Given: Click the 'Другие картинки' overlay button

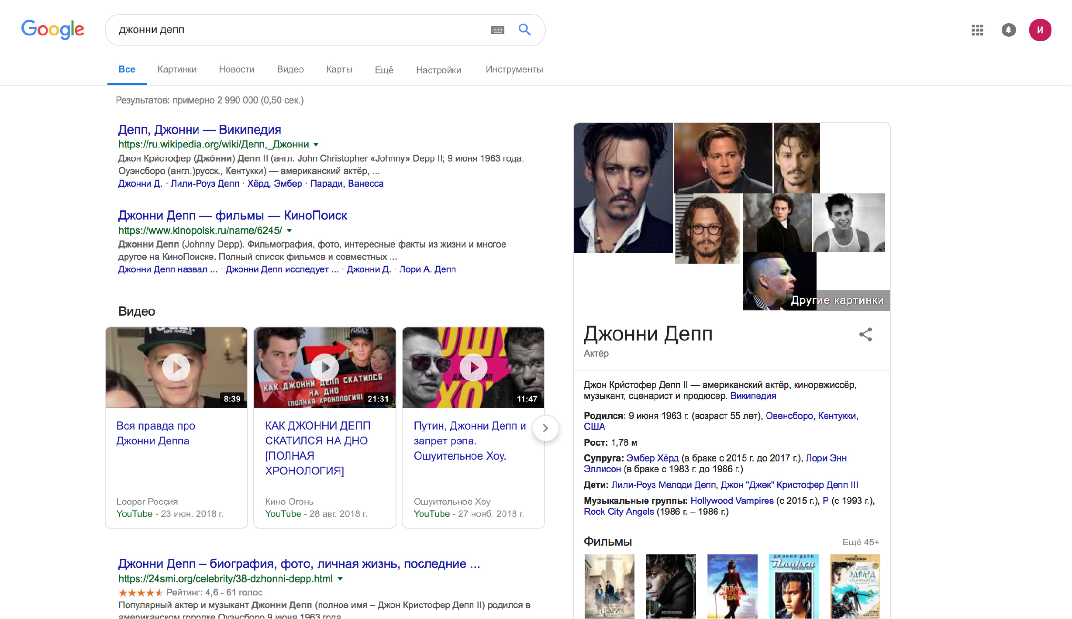Looking at the screenshot, I should pos(838,300).
